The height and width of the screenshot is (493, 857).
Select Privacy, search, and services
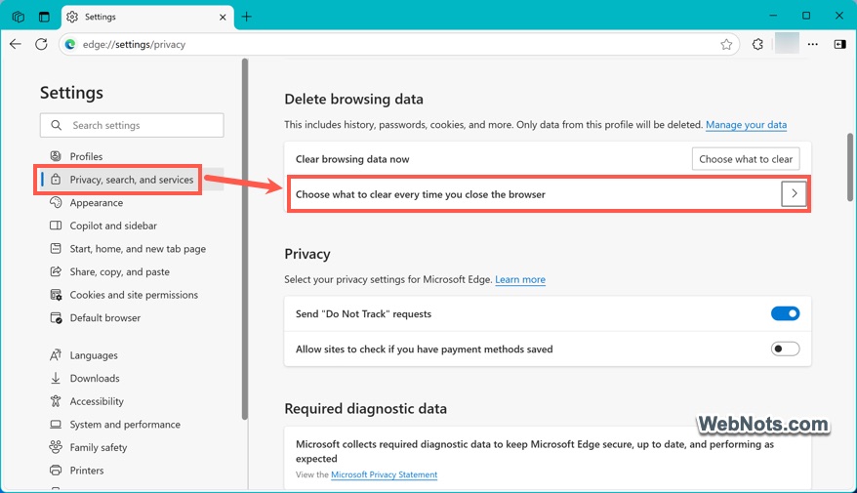coord(132,180)
